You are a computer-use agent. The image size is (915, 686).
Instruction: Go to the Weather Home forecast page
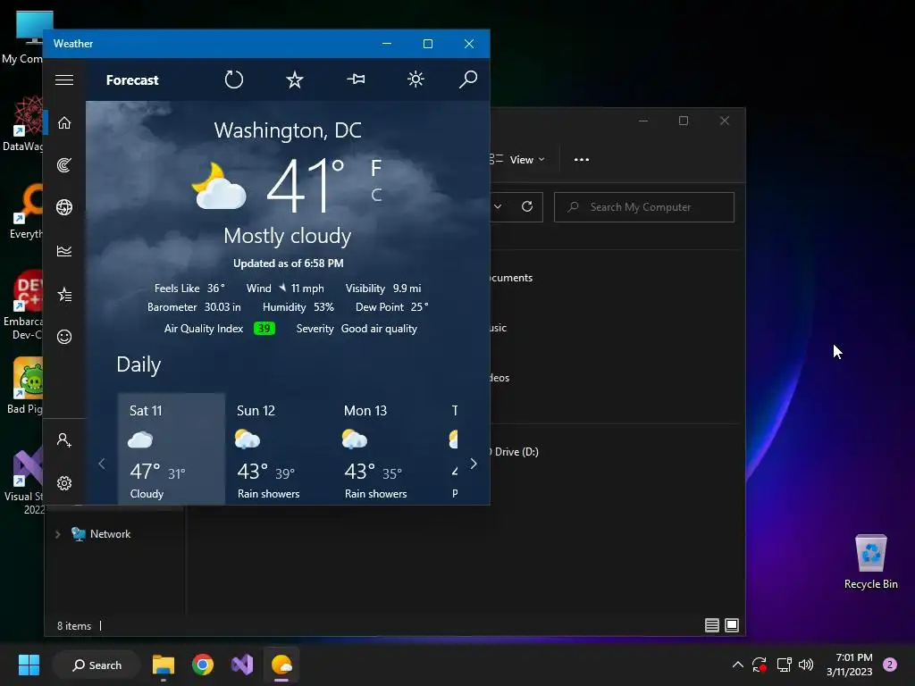pyautogui.click(x=64, y=122)
